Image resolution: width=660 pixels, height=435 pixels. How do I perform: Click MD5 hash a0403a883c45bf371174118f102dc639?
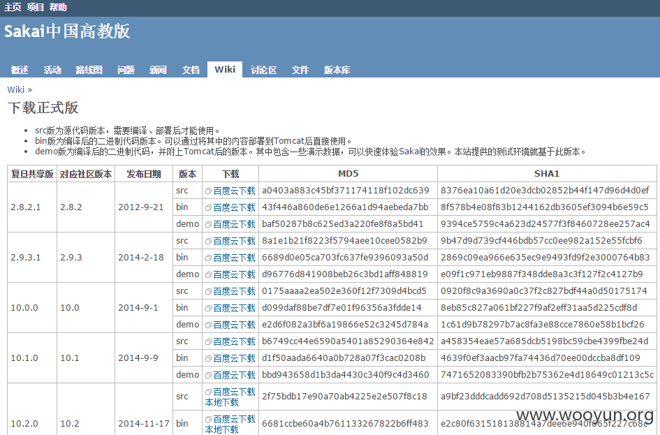coord(346,191)
